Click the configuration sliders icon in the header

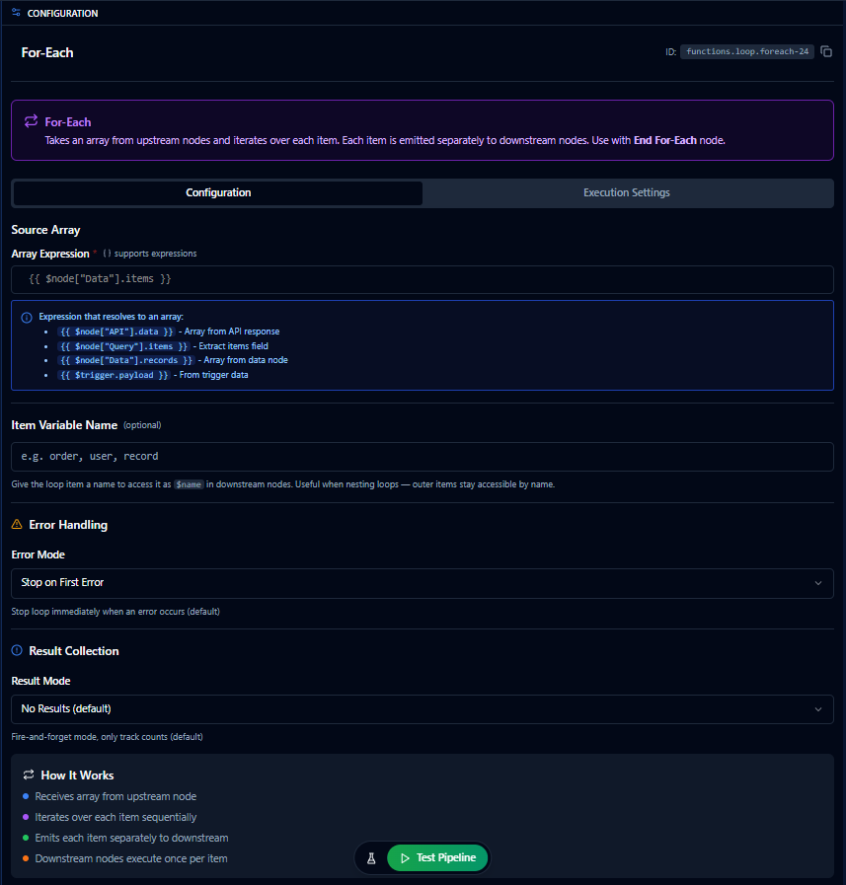point(16,13)
